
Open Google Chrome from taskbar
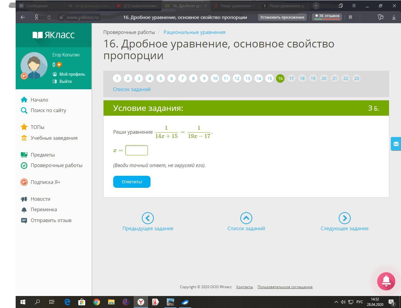point(97,302)
